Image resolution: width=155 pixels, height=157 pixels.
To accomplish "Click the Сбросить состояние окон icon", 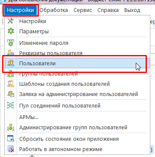I will point(11,139).
